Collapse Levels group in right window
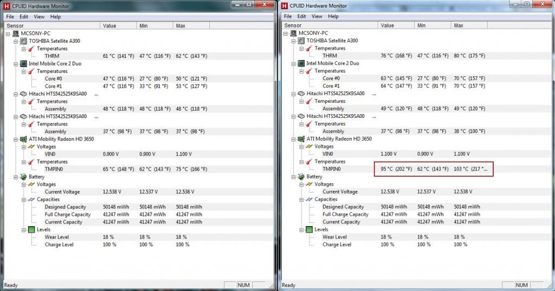 coord(301,229)
